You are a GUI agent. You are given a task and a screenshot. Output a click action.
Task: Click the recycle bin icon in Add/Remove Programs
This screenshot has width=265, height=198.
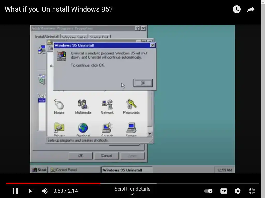[42, 79]
